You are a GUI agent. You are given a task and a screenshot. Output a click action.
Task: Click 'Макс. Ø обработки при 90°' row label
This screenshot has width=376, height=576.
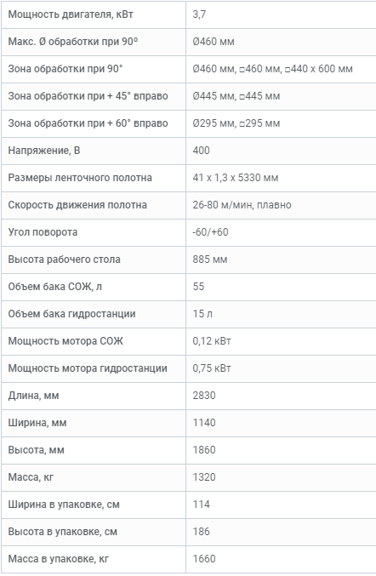(x=73, y=42)
